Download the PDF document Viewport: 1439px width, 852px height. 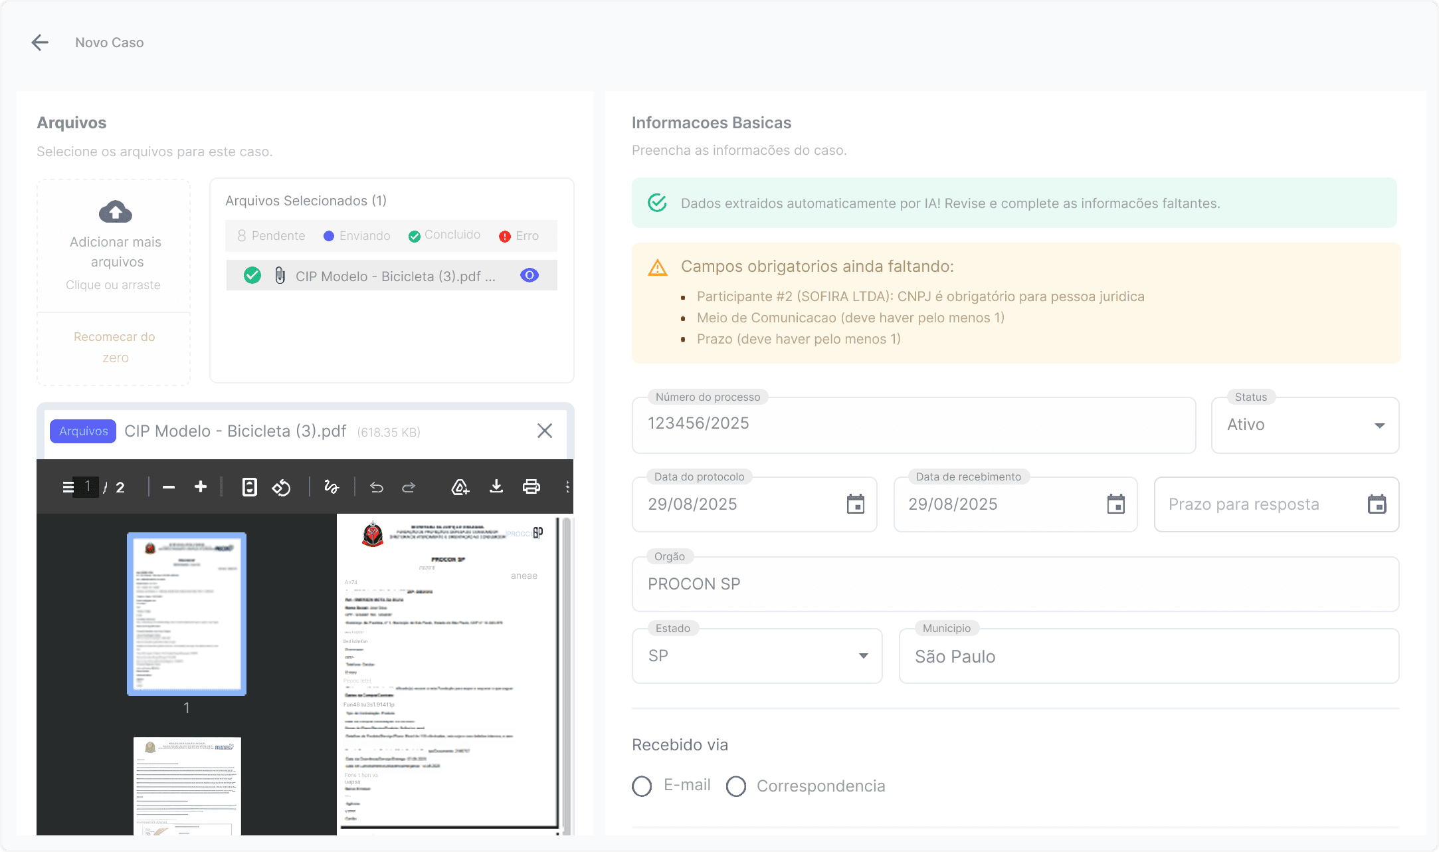pyautogui.click(x=496, y=487)
